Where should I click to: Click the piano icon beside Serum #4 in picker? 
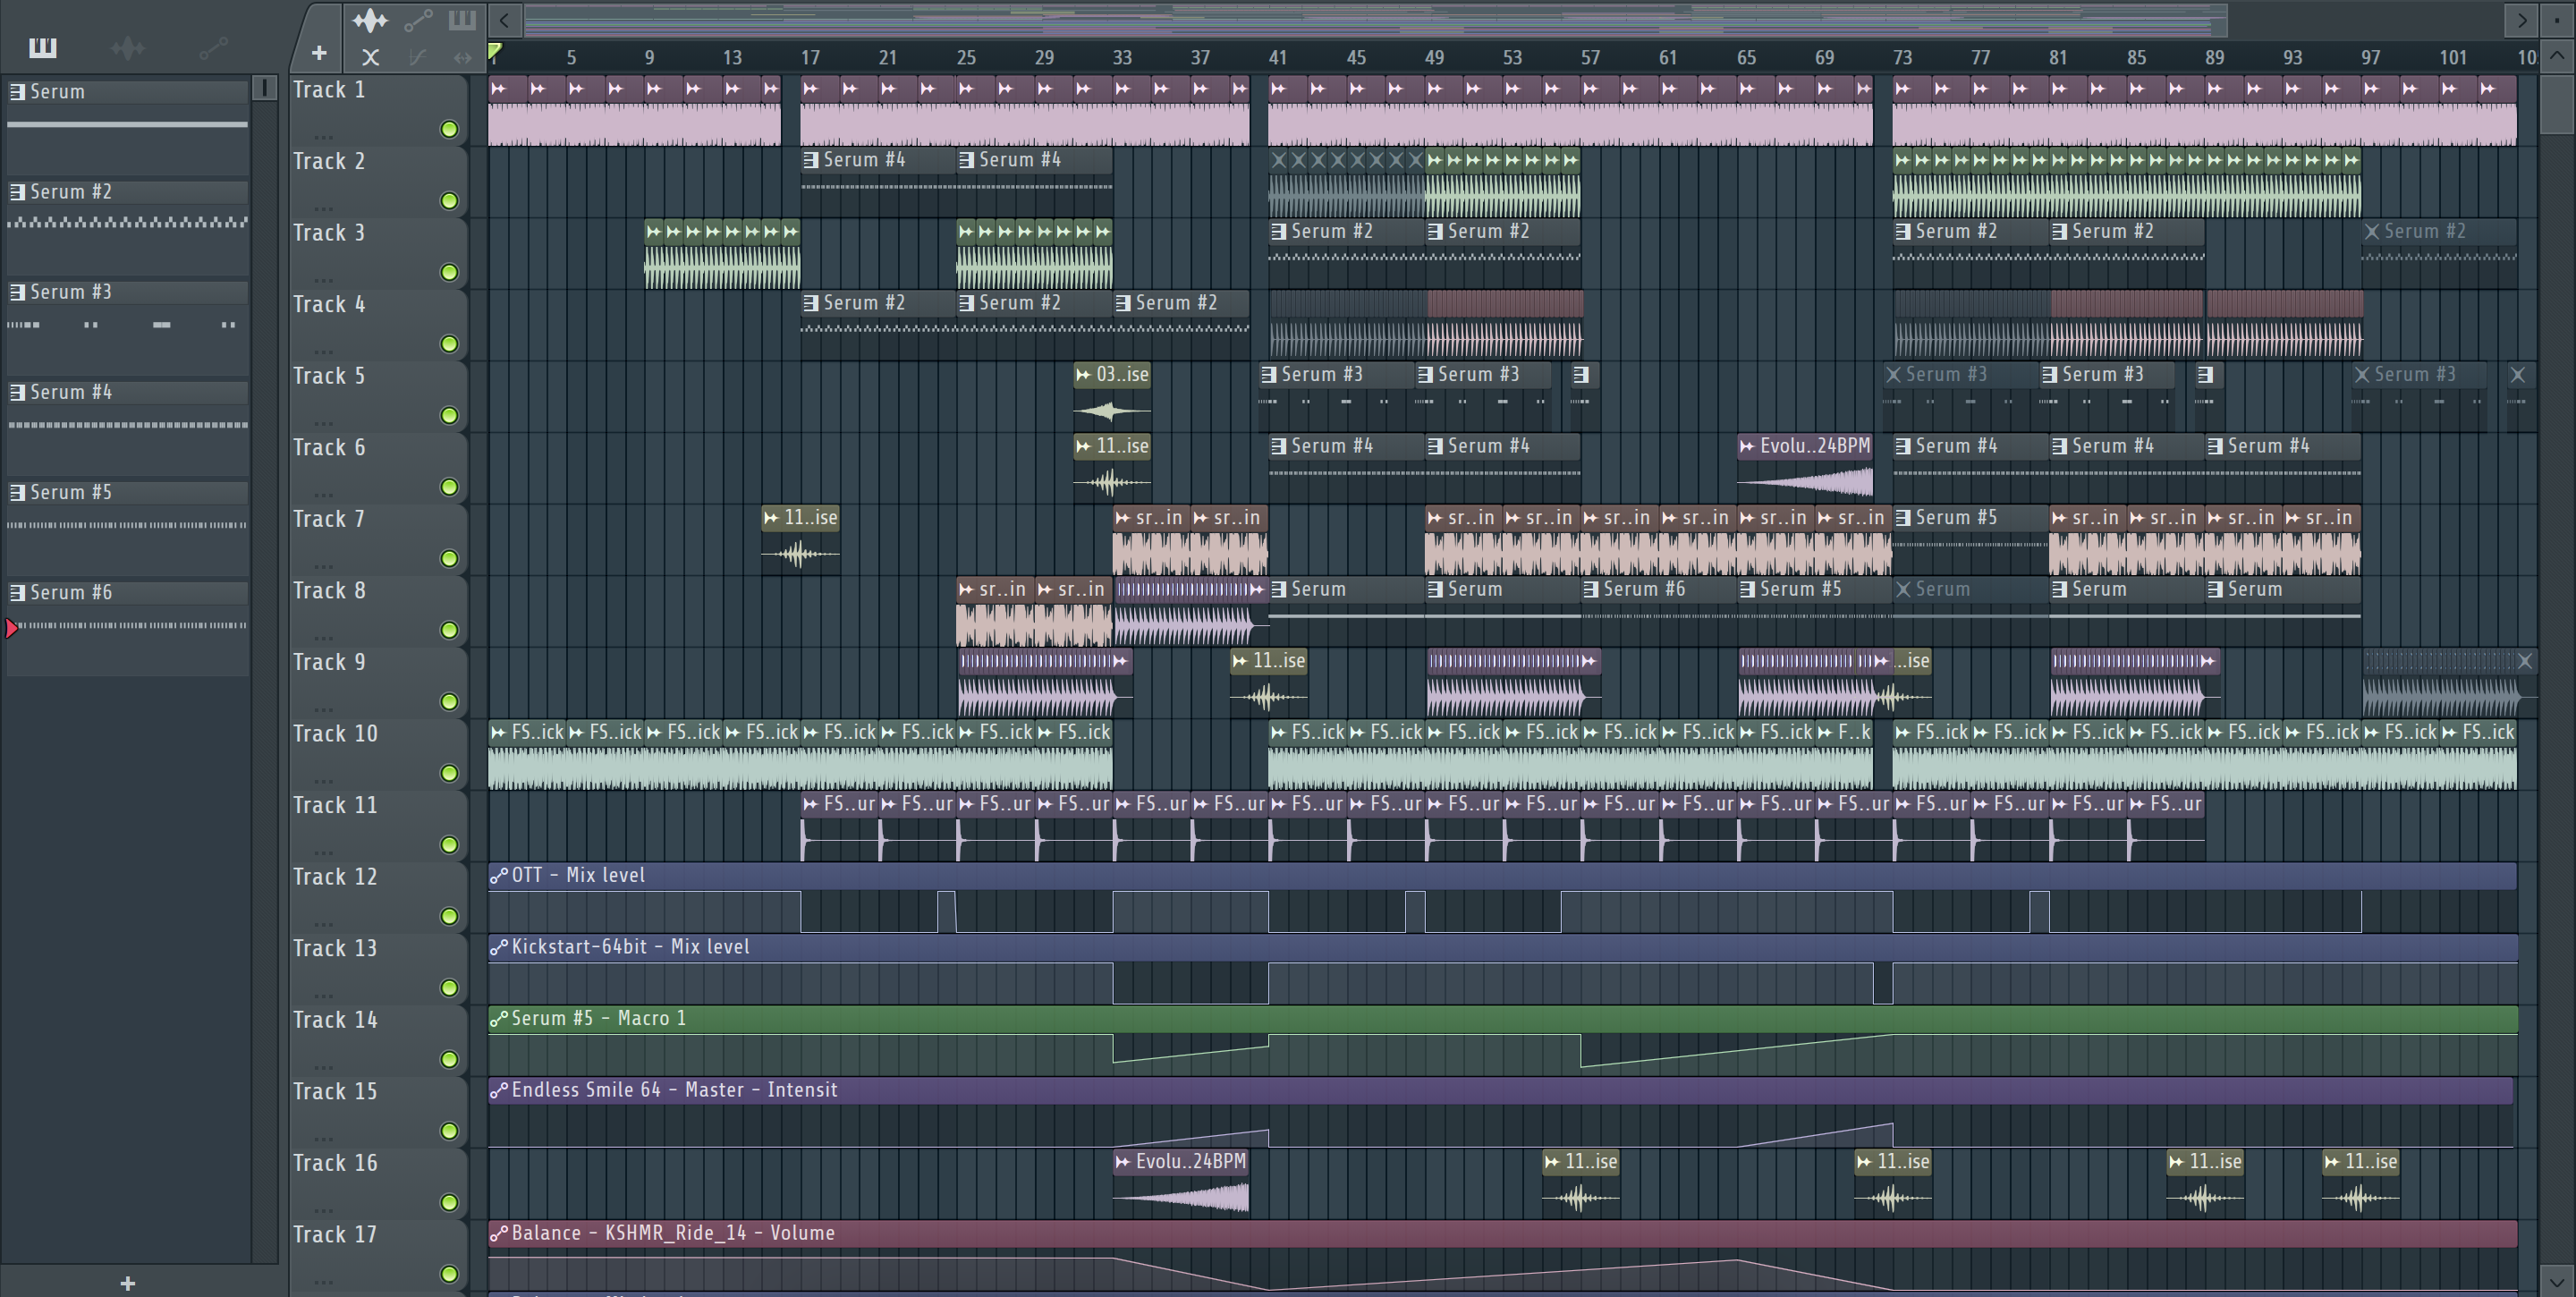(x=17, y=392)
